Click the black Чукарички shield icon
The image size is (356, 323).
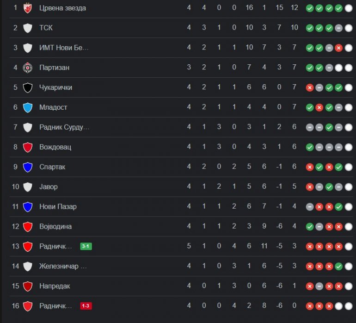(27, 87)
